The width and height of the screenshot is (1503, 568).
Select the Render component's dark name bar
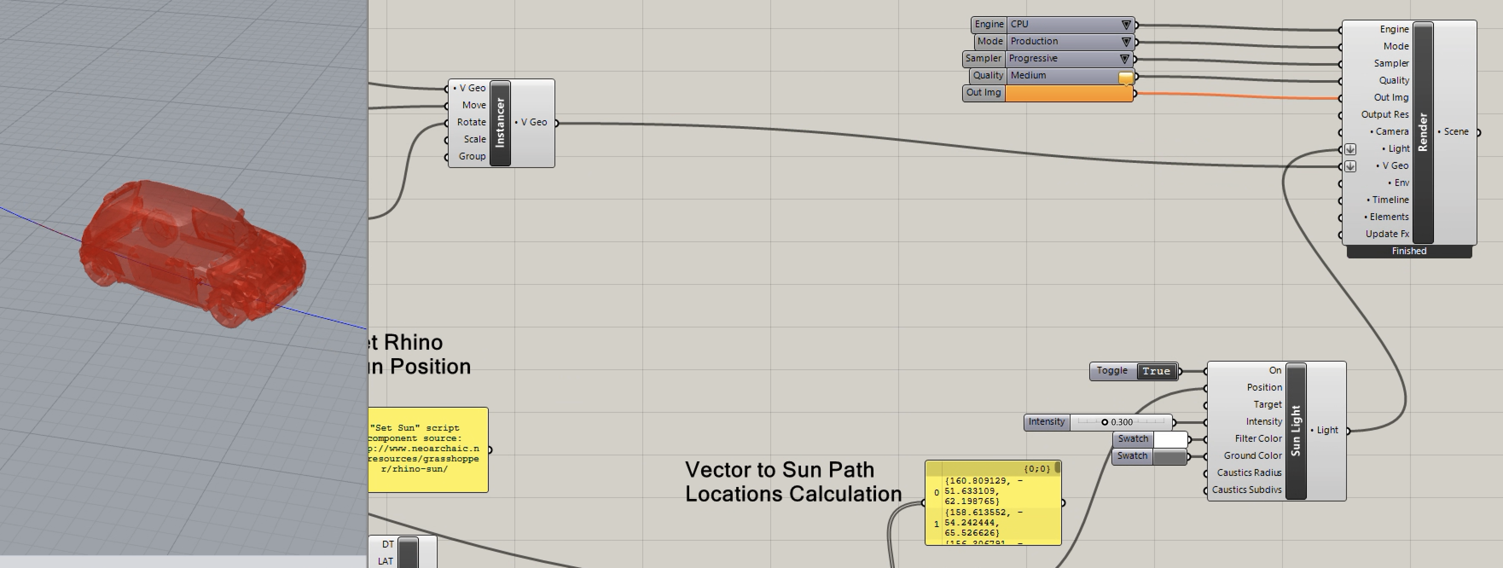tap(1423, 132)
